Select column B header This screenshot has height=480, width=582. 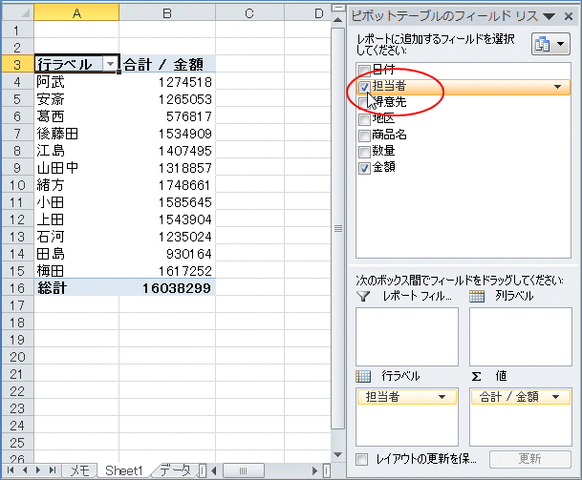click(167, 13)
